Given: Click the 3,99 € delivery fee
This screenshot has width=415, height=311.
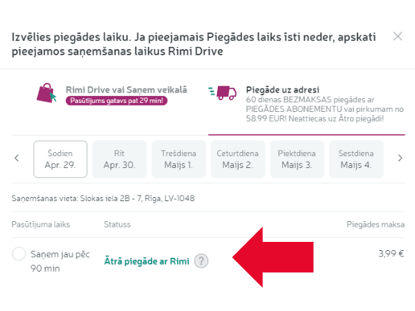Looking at the screenshot, I should [x=391, y=254].
